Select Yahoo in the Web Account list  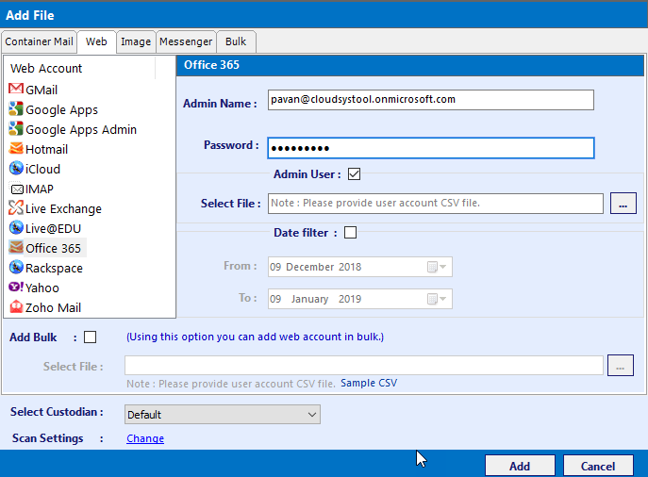pos(42,288)
